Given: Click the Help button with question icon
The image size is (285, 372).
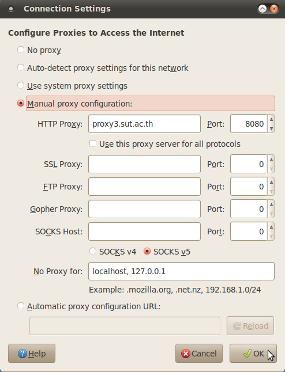Looking at the screenshot, I should click(32, 353).
